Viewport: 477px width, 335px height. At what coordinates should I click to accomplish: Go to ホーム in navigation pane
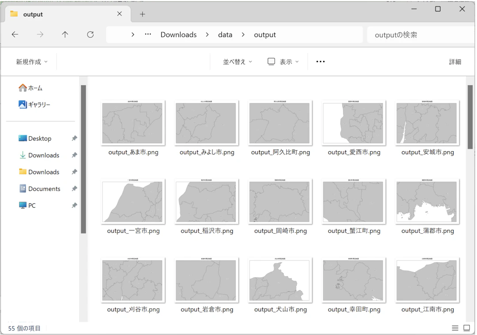(35, 88)
